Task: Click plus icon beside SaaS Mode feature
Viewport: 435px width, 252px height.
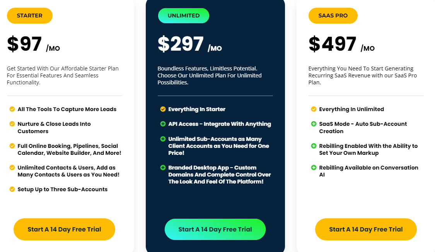Action: click(314, 123)
